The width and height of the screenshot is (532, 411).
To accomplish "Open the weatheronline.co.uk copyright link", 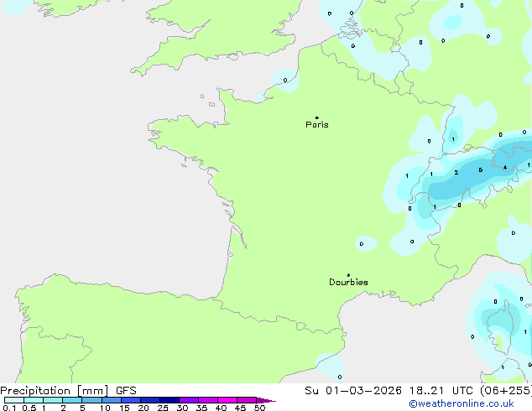I will click(x=462, y=403).
